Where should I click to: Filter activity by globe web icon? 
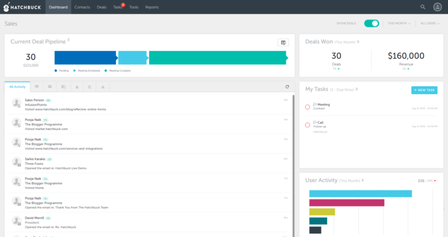pyautogui.click(x=89, y=86)
